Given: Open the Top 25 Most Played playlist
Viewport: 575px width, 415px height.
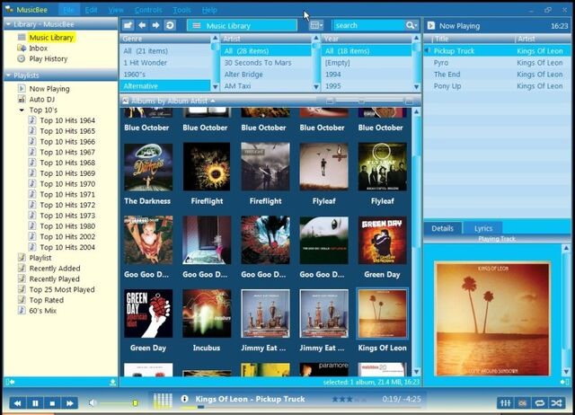Looking at the screenshot, I should 62,289.
